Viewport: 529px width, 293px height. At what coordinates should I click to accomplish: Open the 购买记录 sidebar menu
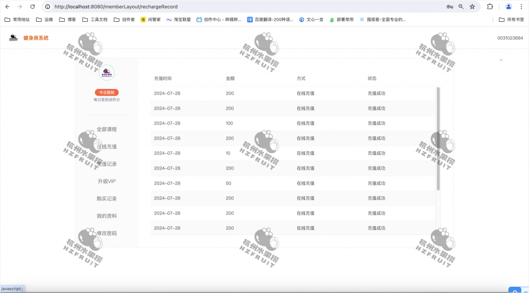pos(106,198)
